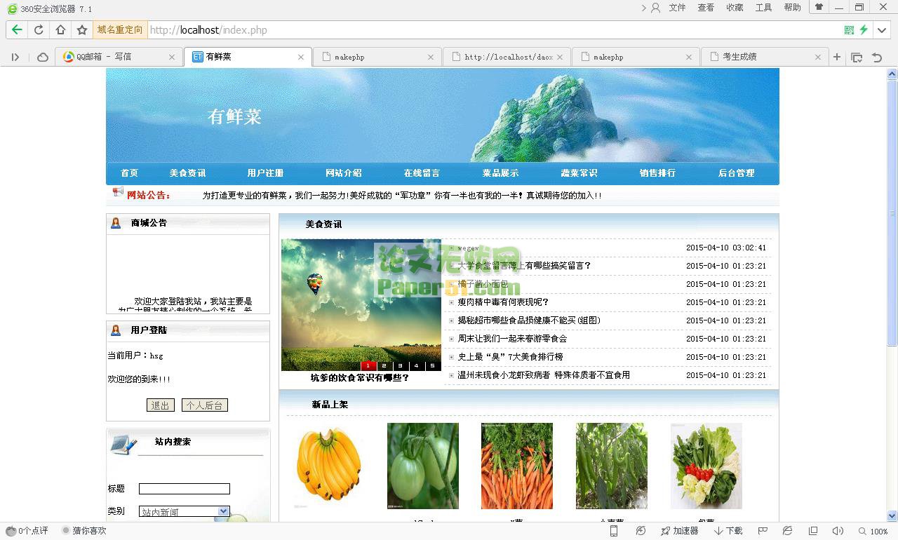
Task: Open article 史上最"臭" 7大美食排行榜
Action: [x=510, y=357]
